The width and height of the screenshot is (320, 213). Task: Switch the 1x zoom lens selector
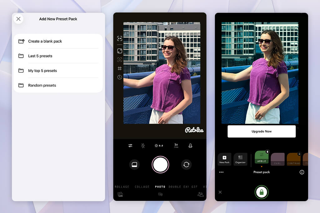pyautogui.click(x=176, y=145)
